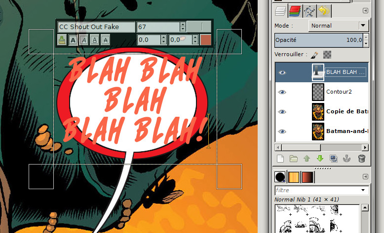Create a new layer
This screenshot has height=233, width=384.
pos(280,159)
